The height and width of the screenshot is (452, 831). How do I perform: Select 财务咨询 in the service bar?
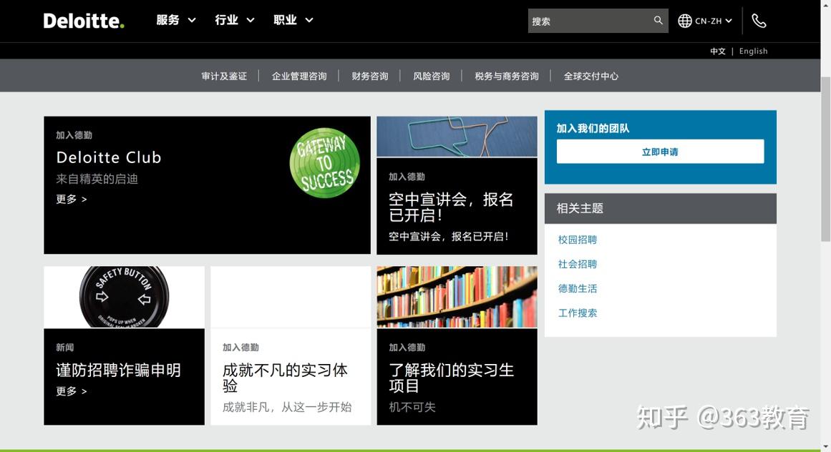coord(370,77)
